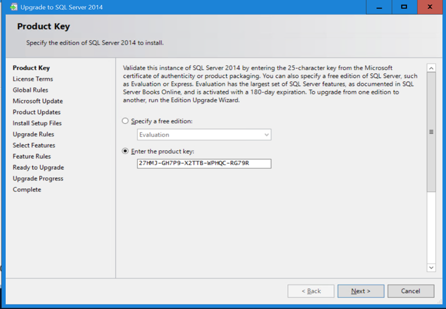
Task: Open the Evaluation edition dropdown
Action: click(204, 135)
